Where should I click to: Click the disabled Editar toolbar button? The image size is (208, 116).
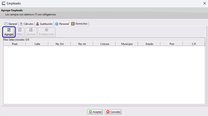pyautogui.click(x=20, y=32)
